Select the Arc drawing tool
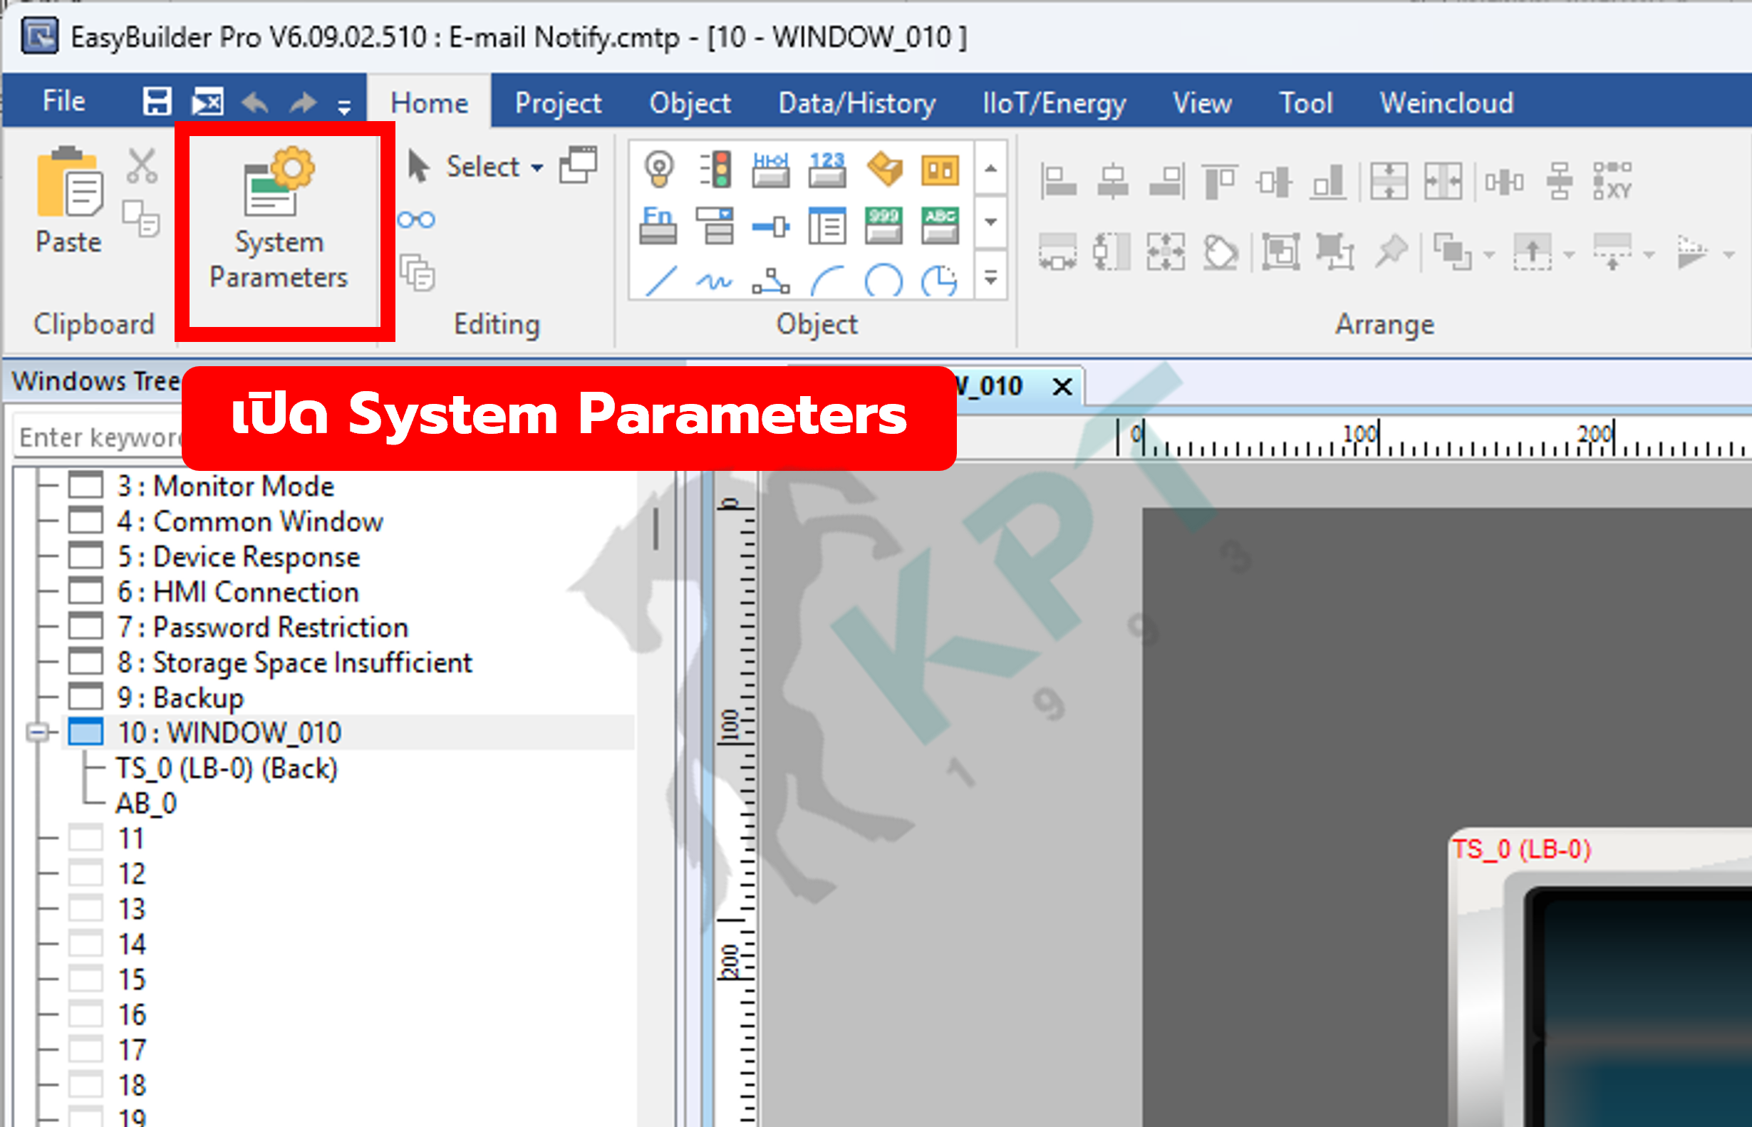Screen dimensions: 1752x1127 coord(828,281)
